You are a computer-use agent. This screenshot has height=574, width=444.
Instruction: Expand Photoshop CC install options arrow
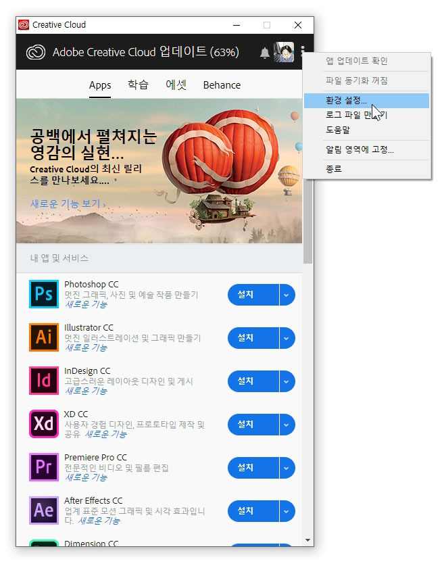[x=287, y=294]
